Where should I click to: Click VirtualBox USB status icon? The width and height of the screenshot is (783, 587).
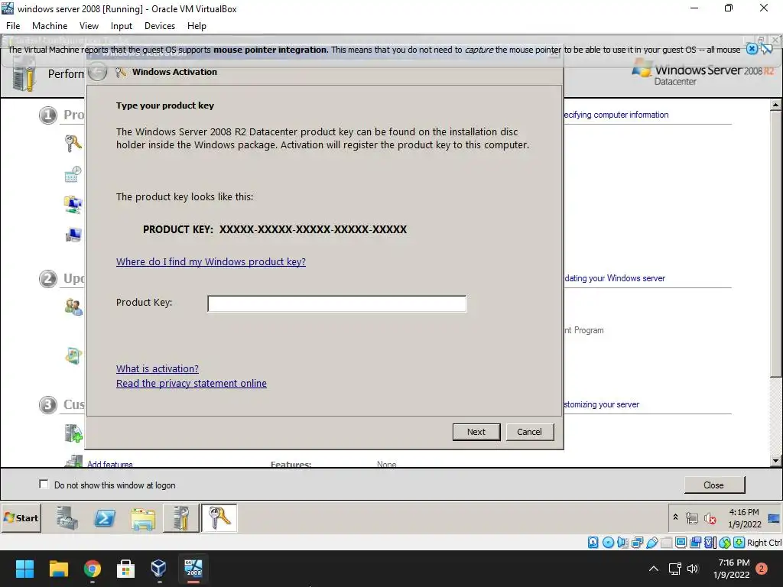click(x=651, y=543)
